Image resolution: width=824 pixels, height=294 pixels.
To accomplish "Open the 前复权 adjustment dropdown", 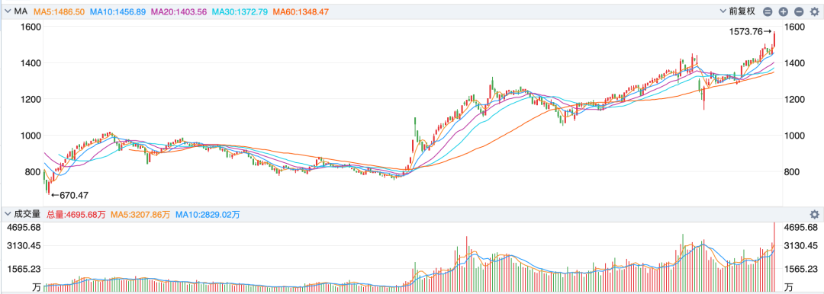I will coord(737,11).
